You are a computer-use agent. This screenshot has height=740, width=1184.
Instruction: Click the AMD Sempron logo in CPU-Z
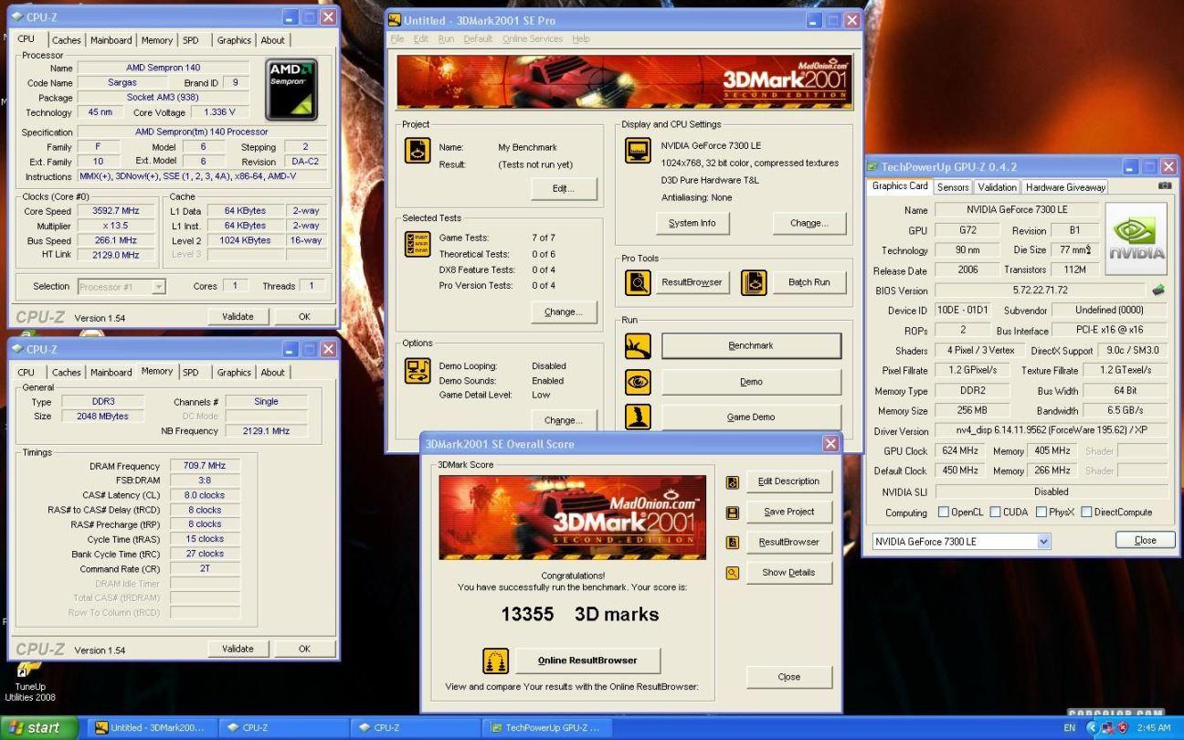(291, 90)
